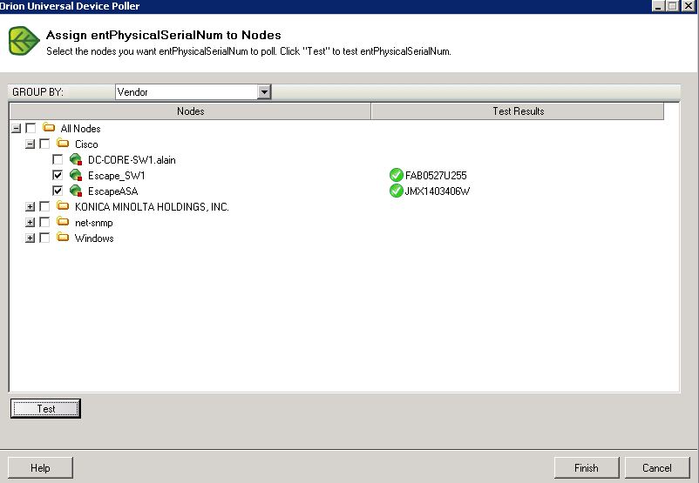Click the Nodes column header
The height and width of the screenshot is (483, 699).
click(190, 111)
